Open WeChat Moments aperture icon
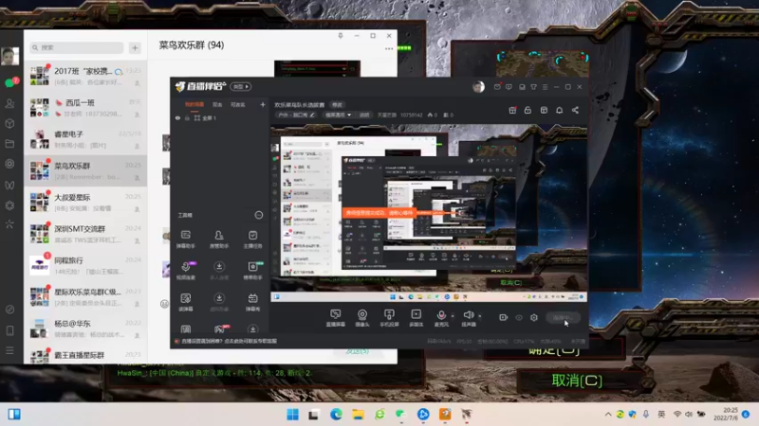The image size is (759, 426). point(9,164)
